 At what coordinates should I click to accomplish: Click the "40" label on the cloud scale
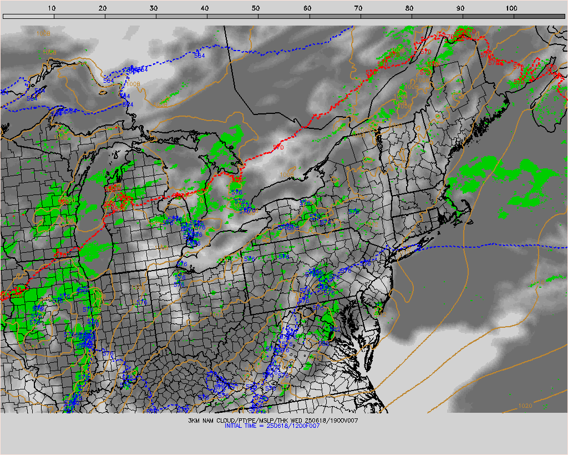[205, 8]
